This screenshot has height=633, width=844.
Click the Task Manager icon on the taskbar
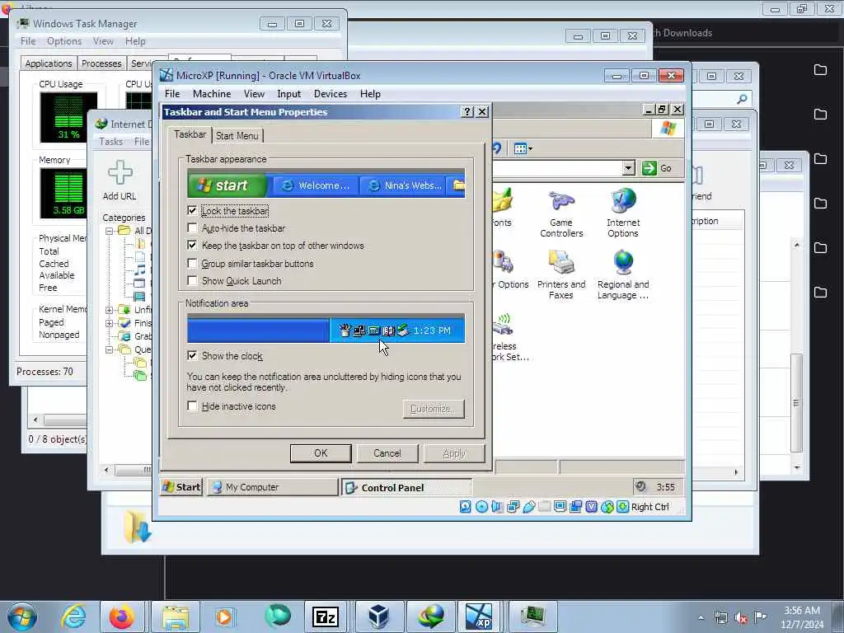(x=533, y=617)
